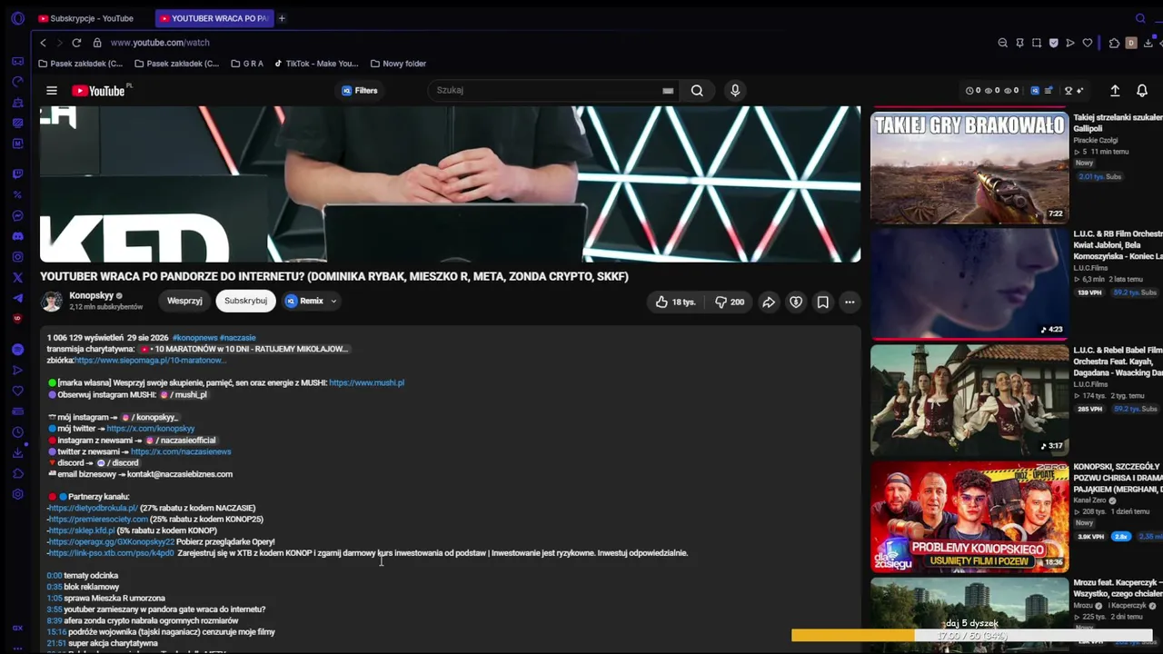Toggle the Subskrybuj subscribe button
Viewport: 1163px width, 654px height.
tap(245, 301)
